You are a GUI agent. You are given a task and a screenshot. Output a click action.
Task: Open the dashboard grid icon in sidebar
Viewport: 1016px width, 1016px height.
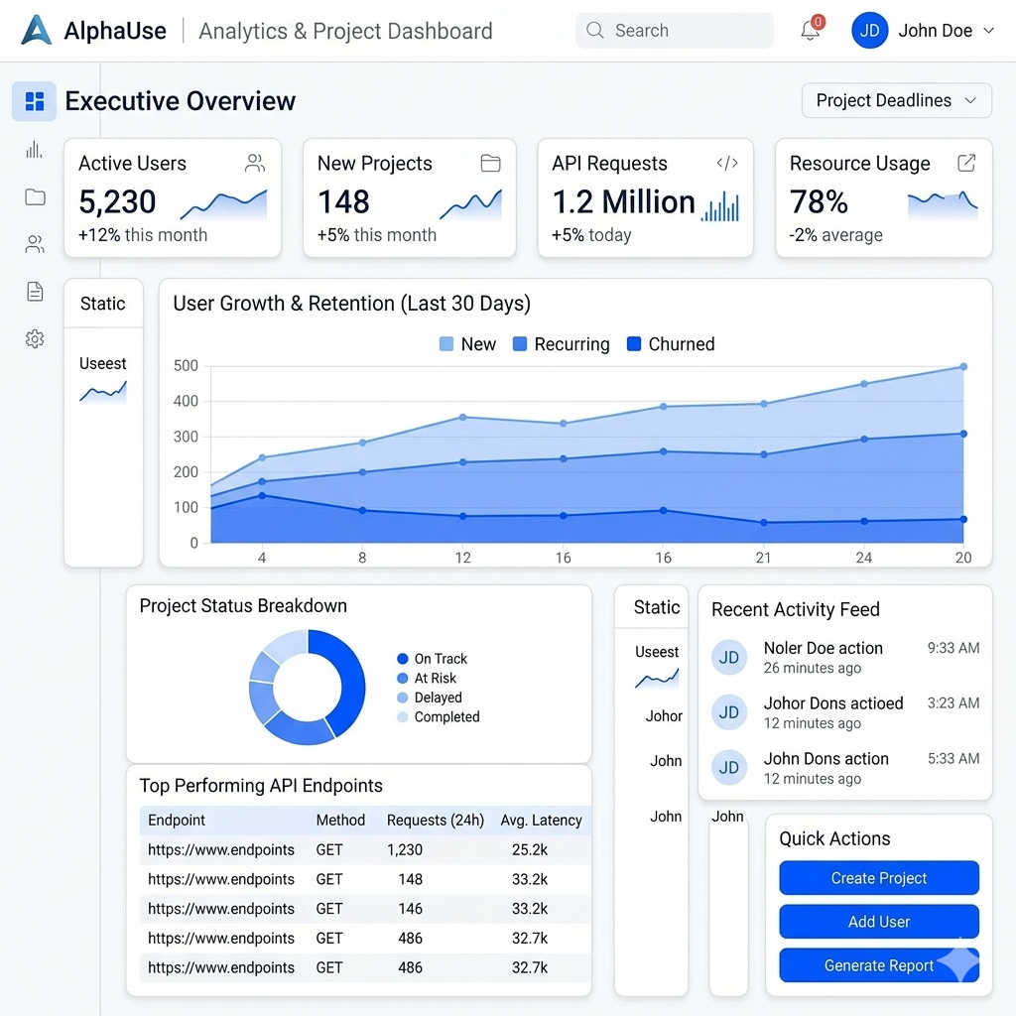pos(35,101)
